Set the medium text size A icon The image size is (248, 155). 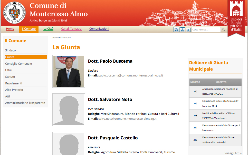click(x=182, y=30)
